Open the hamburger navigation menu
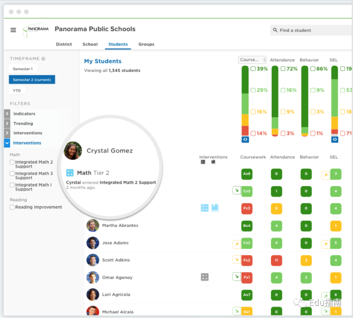This screenshot has width=353, height=318. (13, 30)
